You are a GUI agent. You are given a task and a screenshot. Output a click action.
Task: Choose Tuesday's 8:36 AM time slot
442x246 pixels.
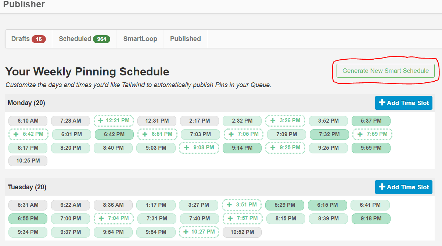point(113,205)
